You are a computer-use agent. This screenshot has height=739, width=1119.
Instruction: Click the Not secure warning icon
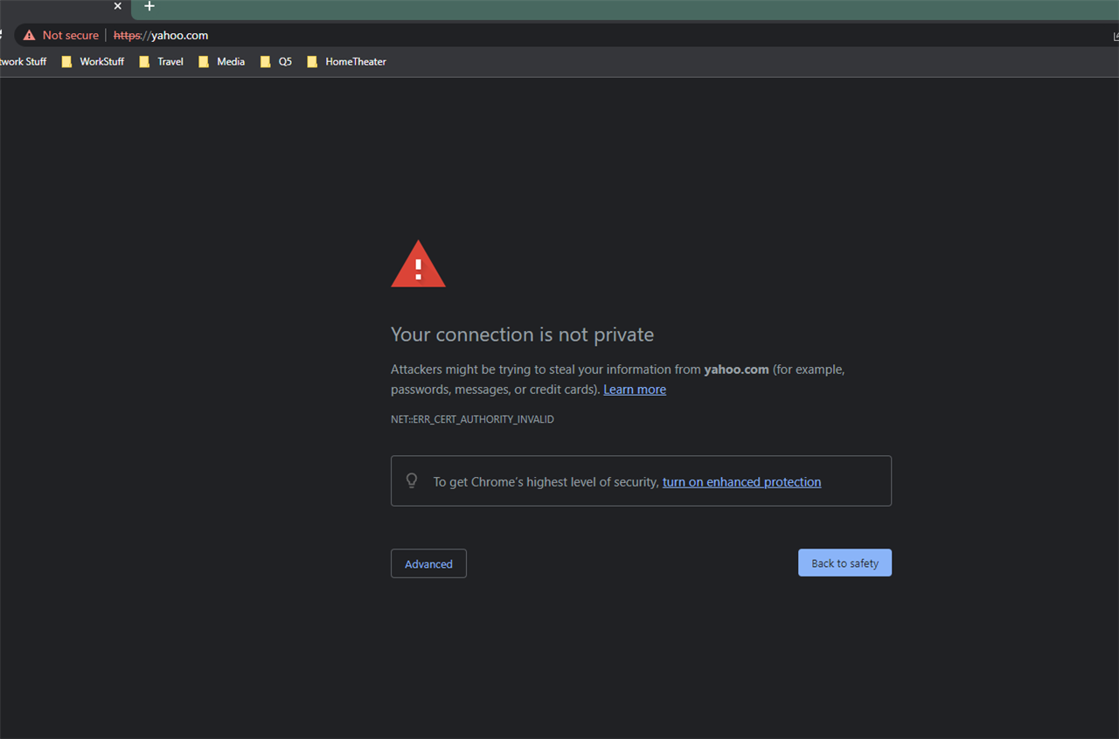(x=30, y=35)
